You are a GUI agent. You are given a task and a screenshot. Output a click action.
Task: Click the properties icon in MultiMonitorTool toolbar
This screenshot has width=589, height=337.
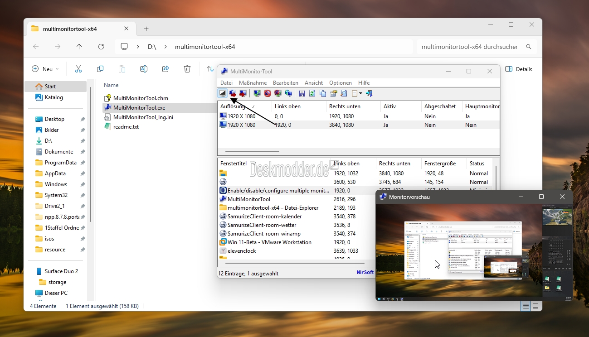pos(333,93)
